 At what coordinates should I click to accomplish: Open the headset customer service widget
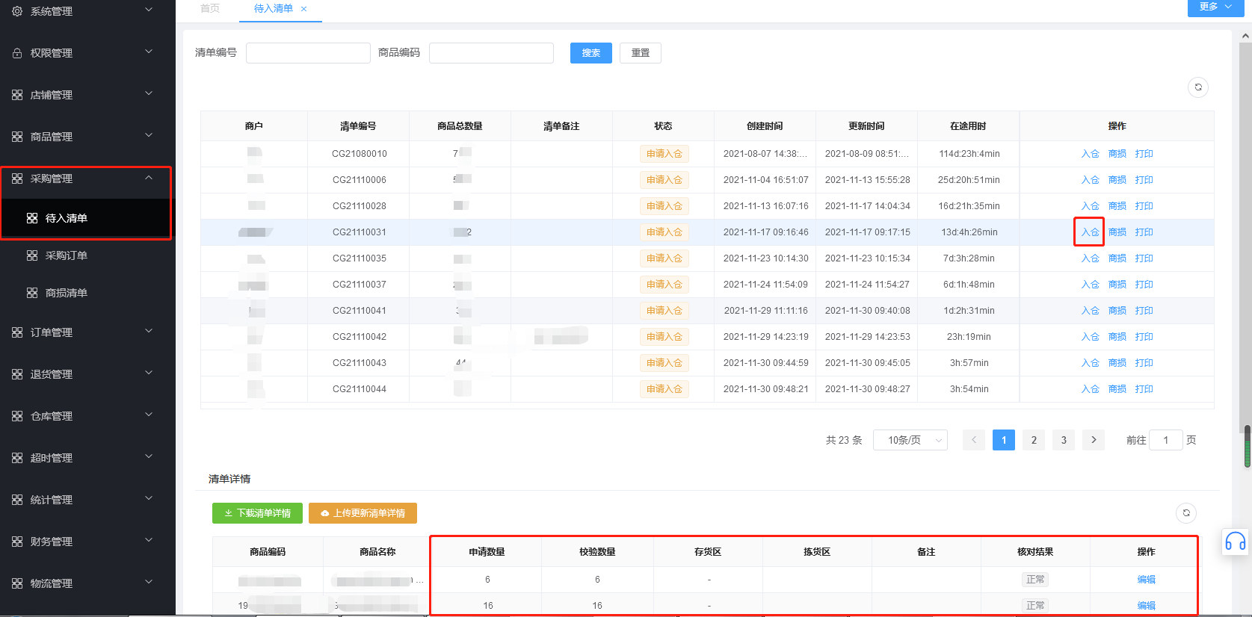tap(1236, 542)
